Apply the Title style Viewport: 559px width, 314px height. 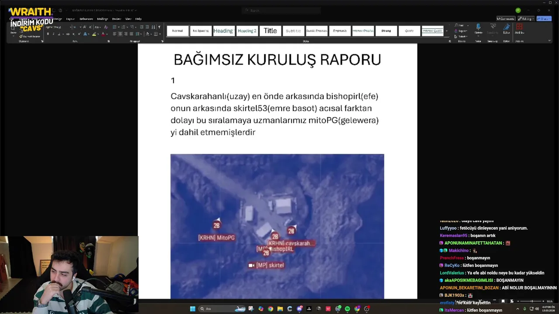point(270,31)
